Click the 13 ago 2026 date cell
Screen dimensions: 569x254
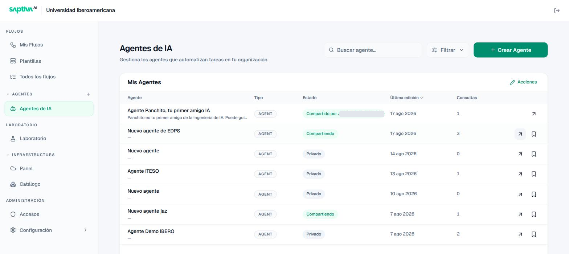click(403, 174)
